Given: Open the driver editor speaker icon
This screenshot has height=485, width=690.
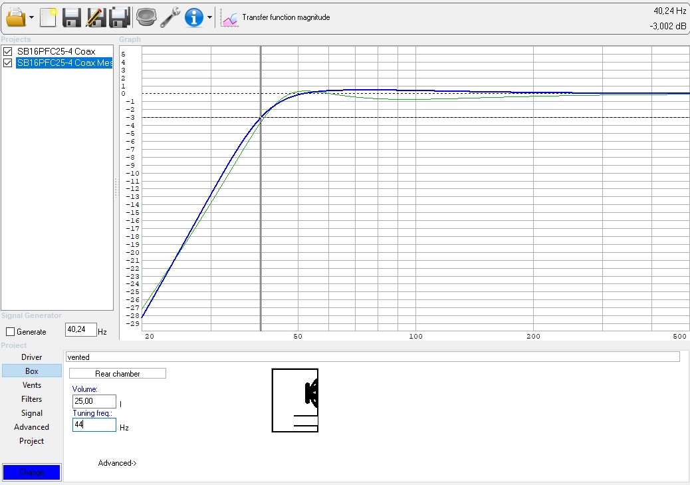Looking at the screenshot, I should 146,17.
